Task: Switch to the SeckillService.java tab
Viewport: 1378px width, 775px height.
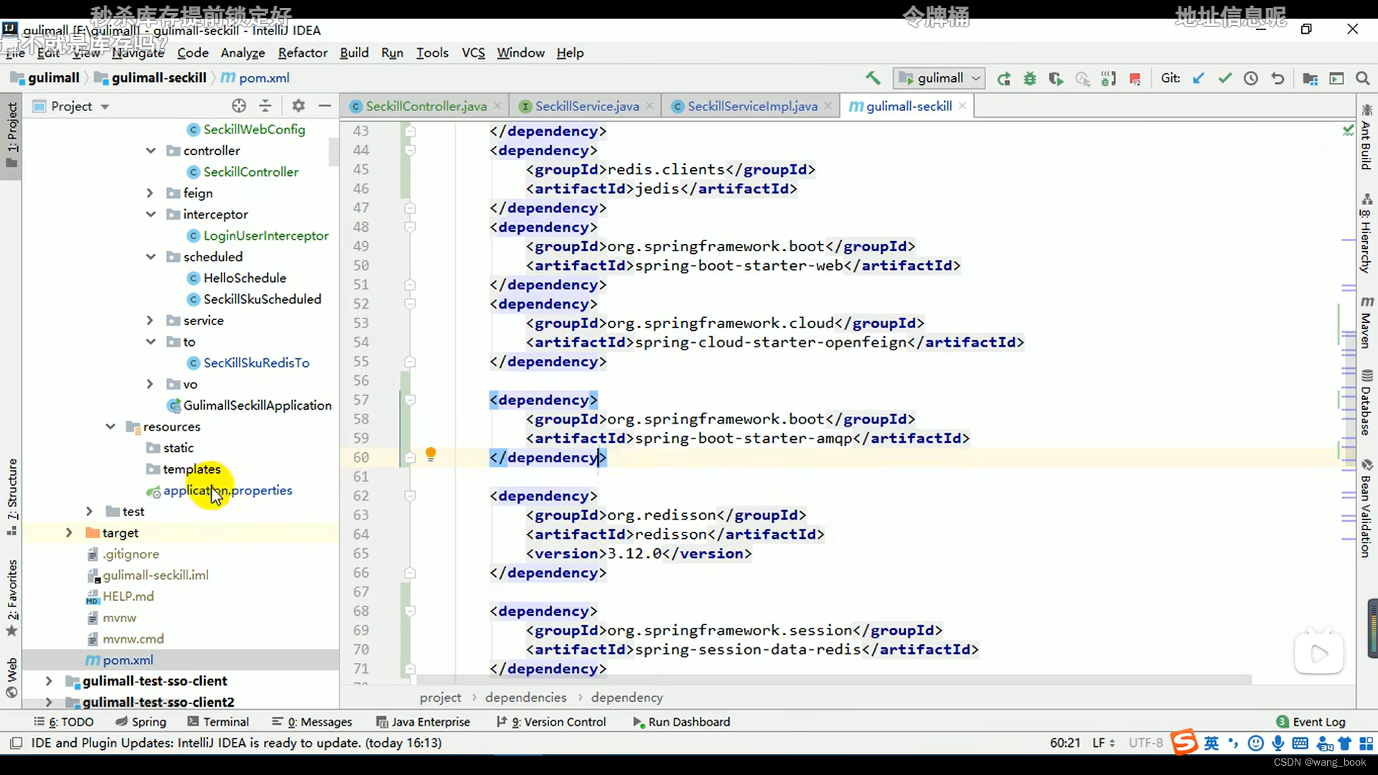Action: pyautogui.click(x=587, y=106)
